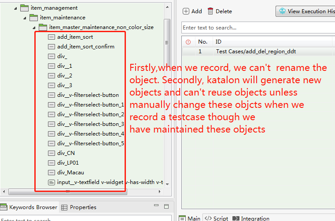Click the div_LP01 object icon
The width and height of the screenshot is (335, 221).
click(51, 163)
